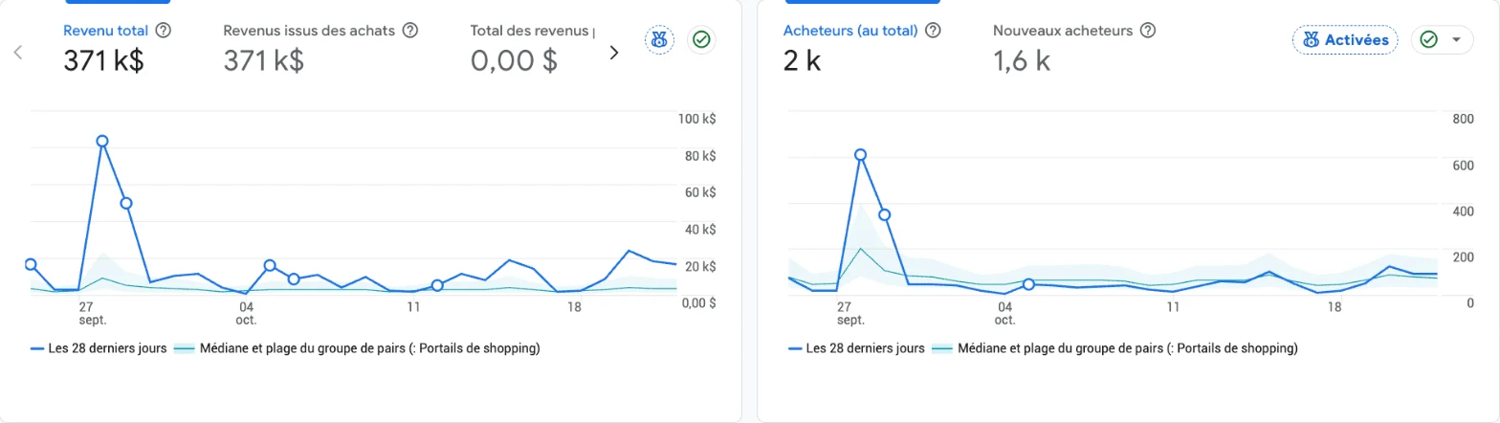Image resolution: width=1500 pixels, height=423 pixels.
Task: Open help icon beside Revenus issus des achats
Action: pyautogui.click(x=410, y=31)
